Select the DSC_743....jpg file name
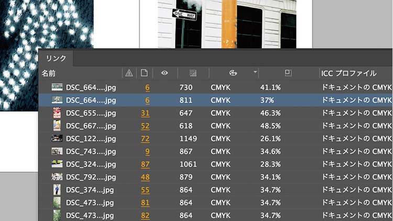 pyautogui.click(x=91, y=151)
